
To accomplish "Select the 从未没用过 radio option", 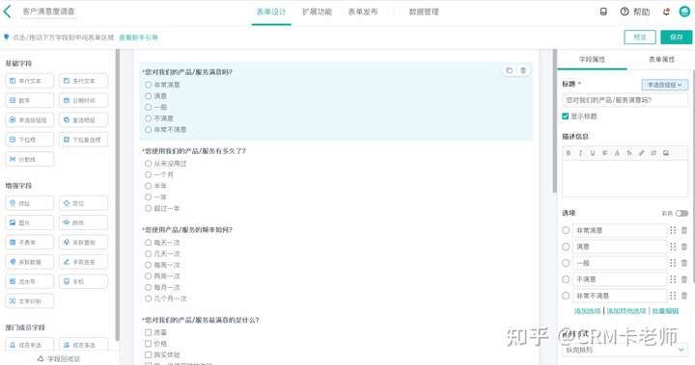I will (148, 164).
